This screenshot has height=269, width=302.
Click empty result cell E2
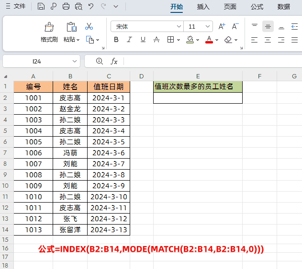[198, 98]
